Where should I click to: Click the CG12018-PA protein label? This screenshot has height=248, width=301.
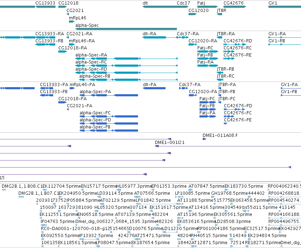[73, 99]
